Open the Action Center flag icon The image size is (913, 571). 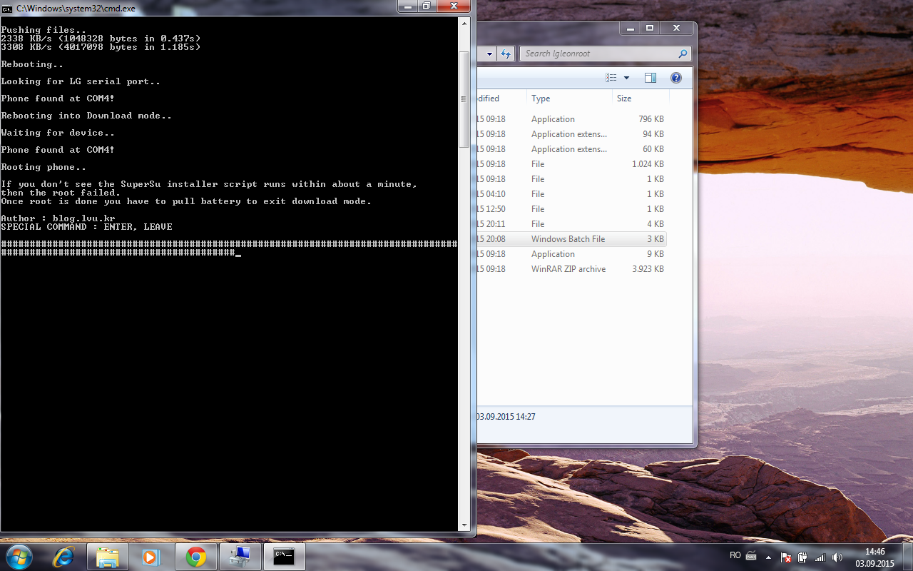[x=786, y=557]
